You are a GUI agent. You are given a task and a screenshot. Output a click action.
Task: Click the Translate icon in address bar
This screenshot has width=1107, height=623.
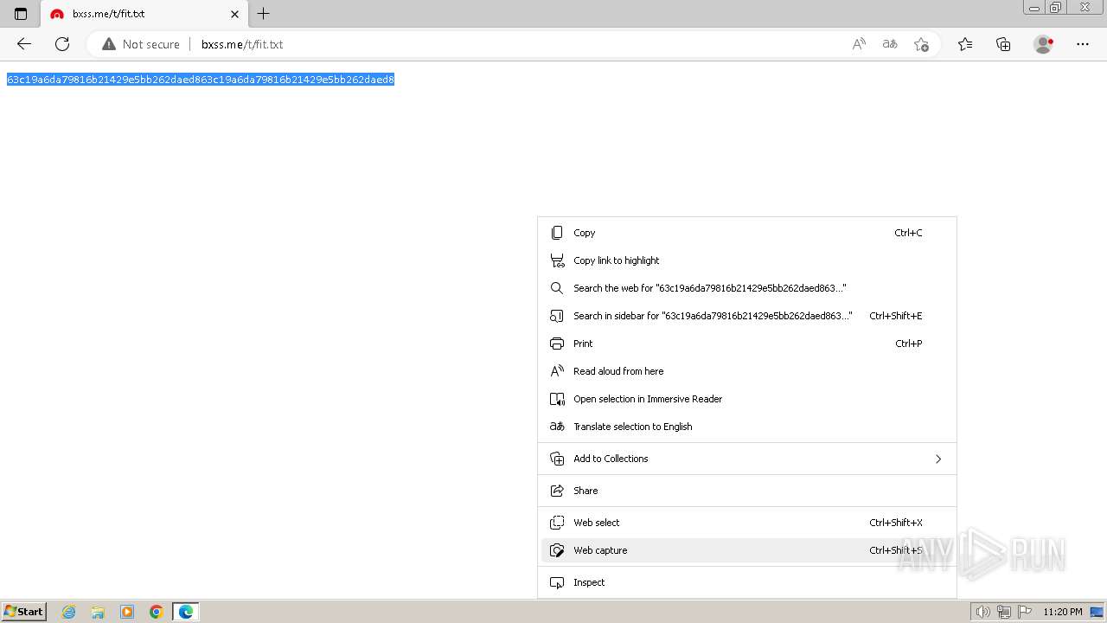point(890,44)
